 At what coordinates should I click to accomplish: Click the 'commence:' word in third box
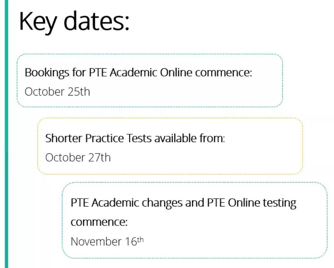click(x=99, y=222)
